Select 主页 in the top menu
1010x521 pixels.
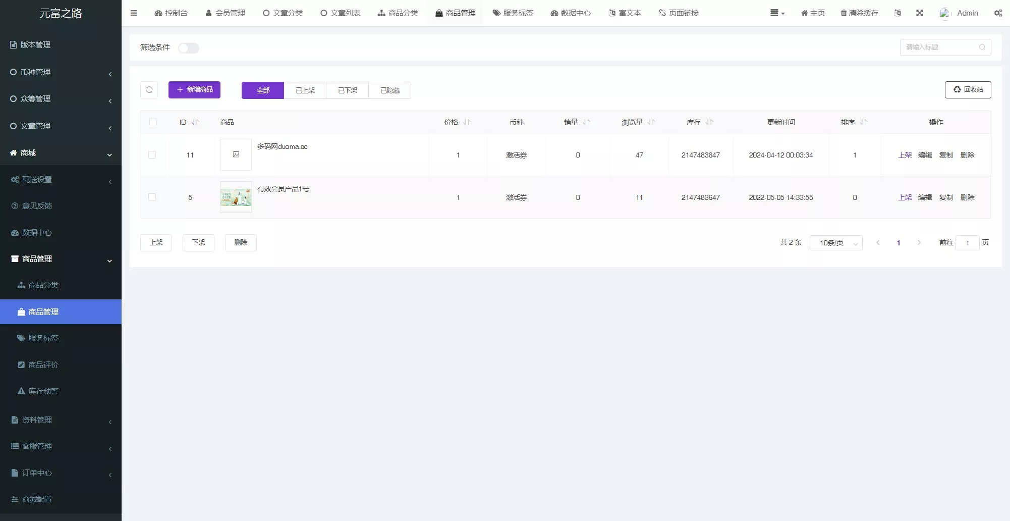coord(812,13)
